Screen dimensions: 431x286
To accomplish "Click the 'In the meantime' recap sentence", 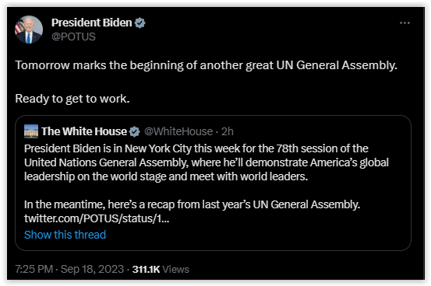I will pos(193,204).
